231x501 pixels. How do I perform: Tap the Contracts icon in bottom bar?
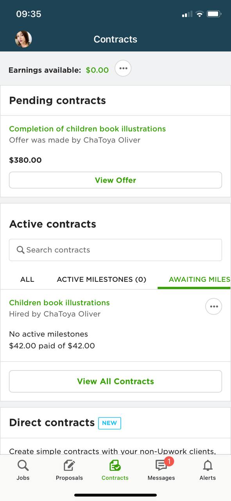115,465
